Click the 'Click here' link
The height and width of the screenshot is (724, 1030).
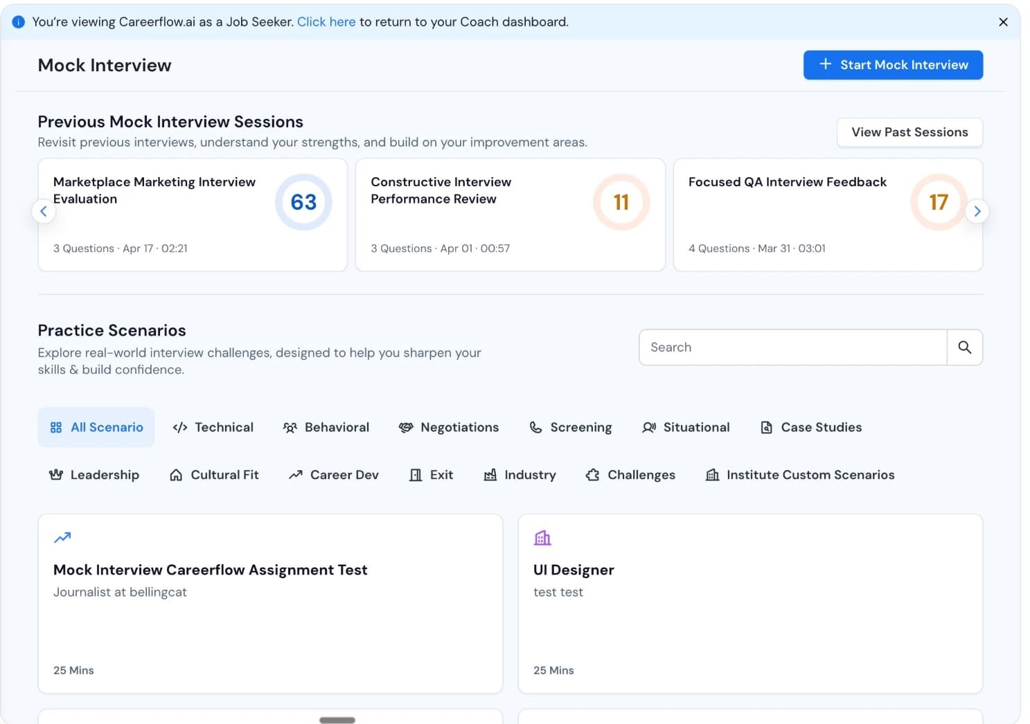(x=326, y=22)
